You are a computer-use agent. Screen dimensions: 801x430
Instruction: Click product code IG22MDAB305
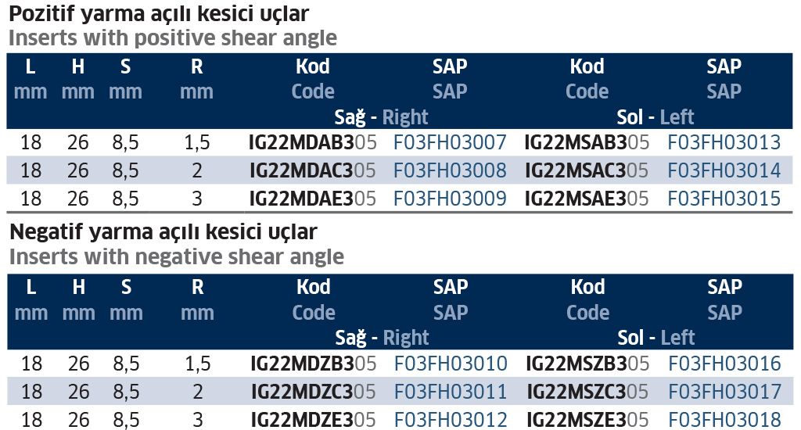pos(313,142)
